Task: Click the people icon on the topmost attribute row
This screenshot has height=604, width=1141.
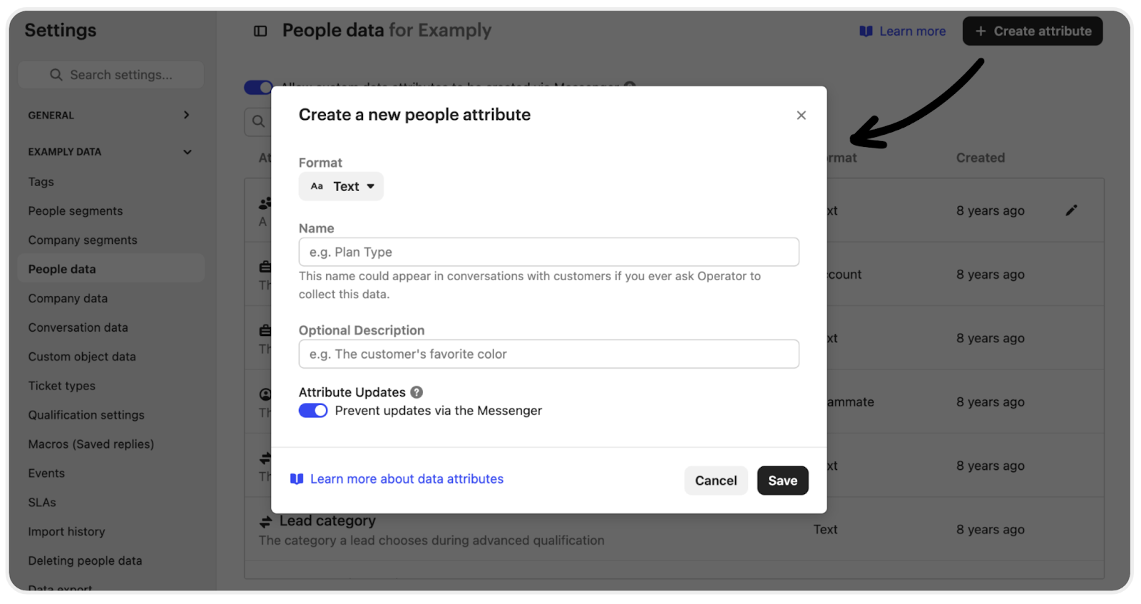Action: tap(263, 203)
